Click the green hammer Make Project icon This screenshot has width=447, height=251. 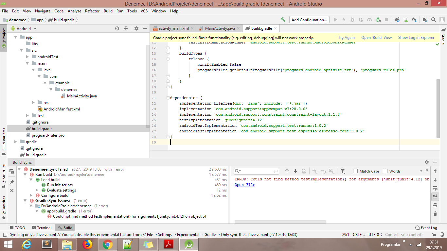tap(283, 20)
